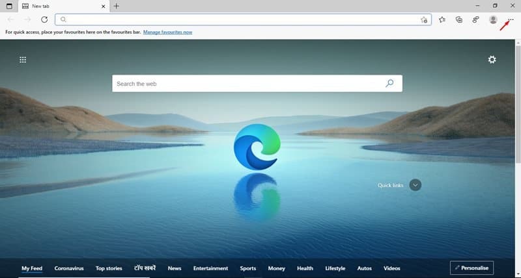The width and height of the screenshot is (521, 278).
Task: Go forward to next page
Action: point(27,19)
